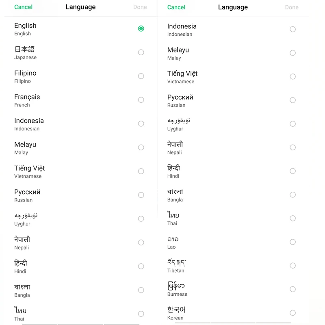Select the Filipino radio button
Image resolution: width=325 pixels, height=325 pixels.
pyautogui.click(x=141, y=76)
